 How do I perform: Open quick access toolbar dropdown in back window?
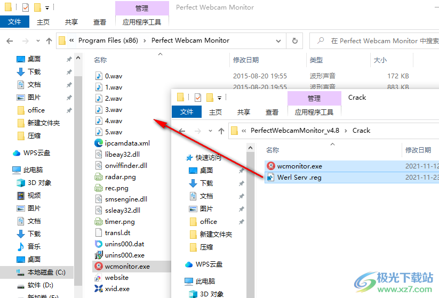47,8
